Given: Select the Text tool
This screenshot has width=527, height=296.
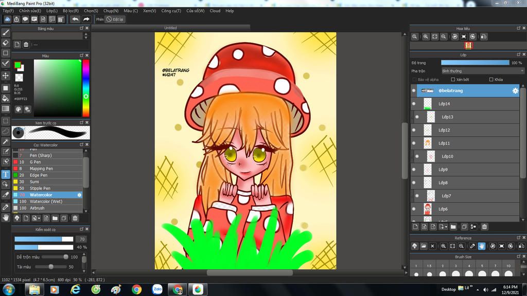Looking at the screenshot, I should (x=6, y=174).
